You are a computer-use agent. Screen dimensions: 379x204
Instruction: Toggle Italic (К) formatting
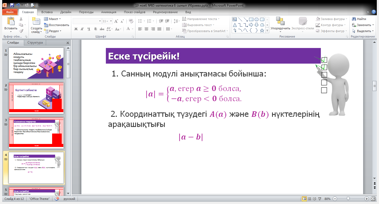(82, 29)
